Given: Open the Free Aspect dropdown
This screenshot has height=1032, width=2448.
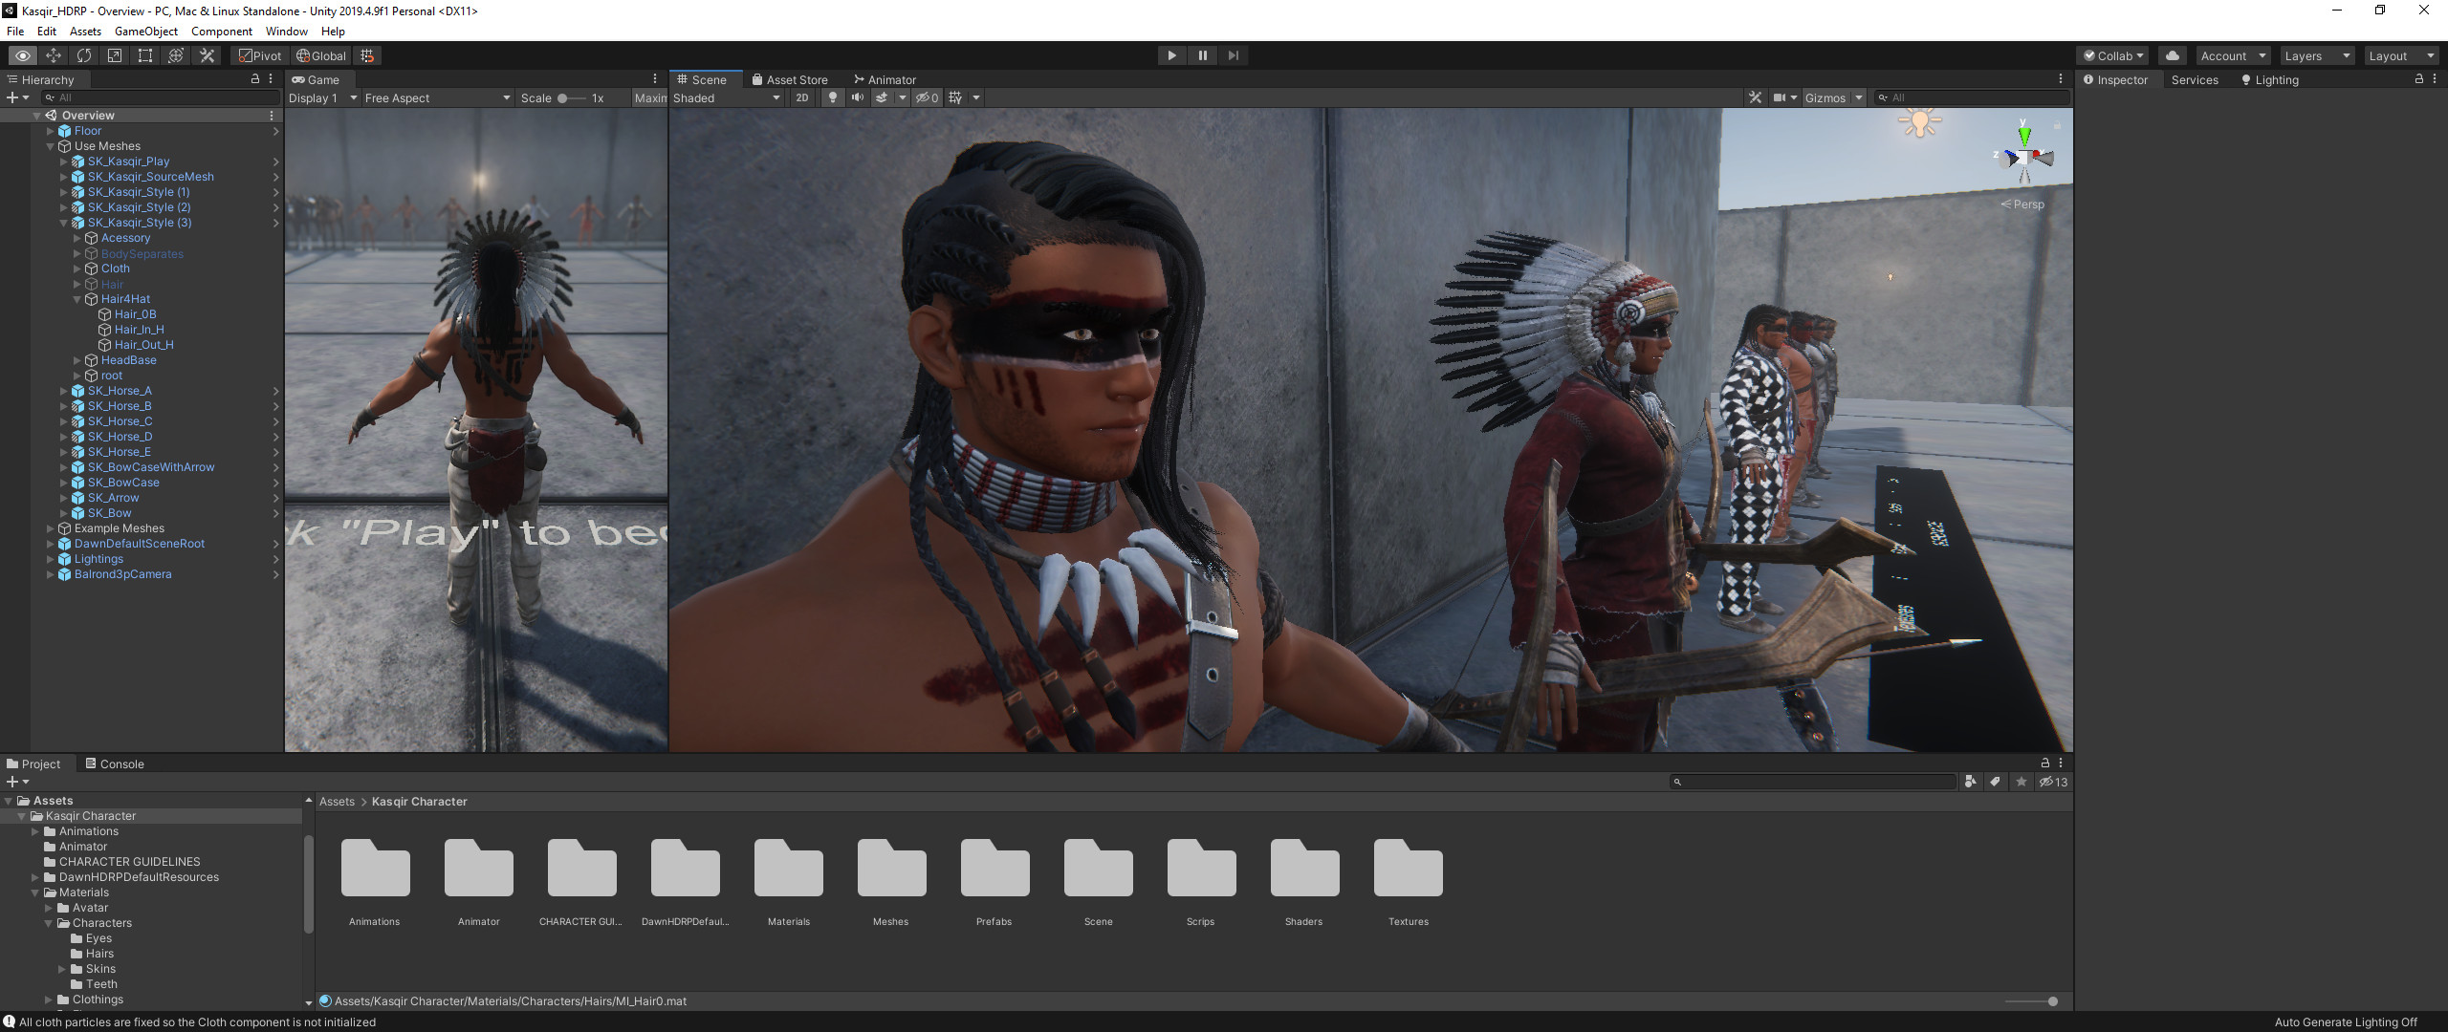Looking at the screenshot, I should 437,97.
